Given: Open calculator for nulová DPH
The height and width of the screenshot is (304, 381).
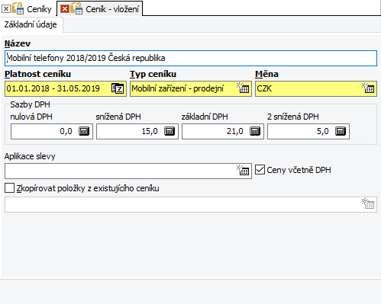Looking at the screenshot, I should [x=84, y=131].
